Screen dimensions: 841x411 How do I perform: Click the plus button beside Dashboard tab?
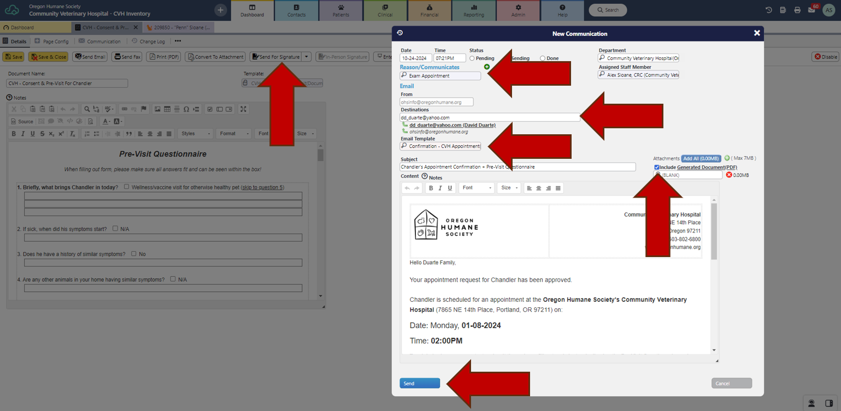click(220, 10)
